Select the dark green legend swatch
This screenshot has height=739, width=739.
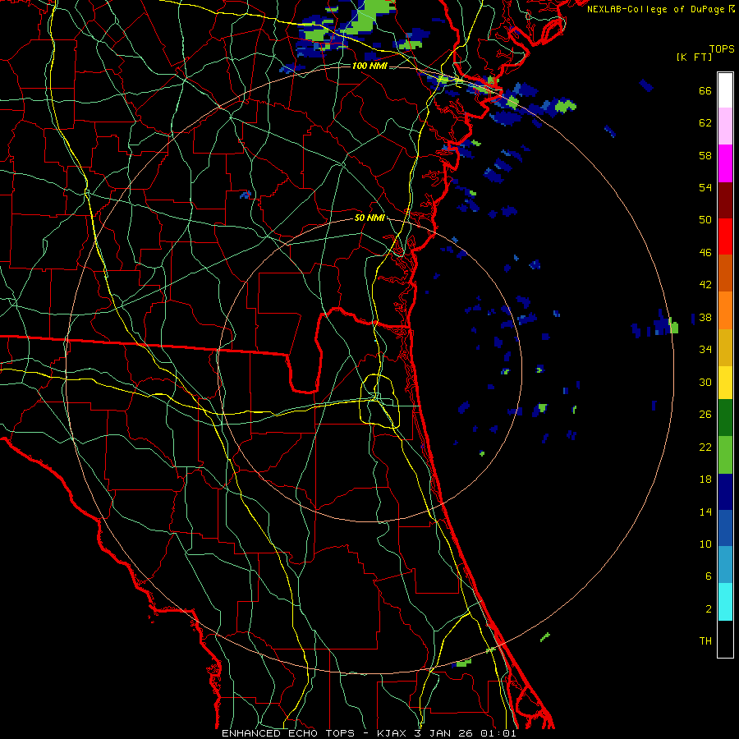(725, 418)
